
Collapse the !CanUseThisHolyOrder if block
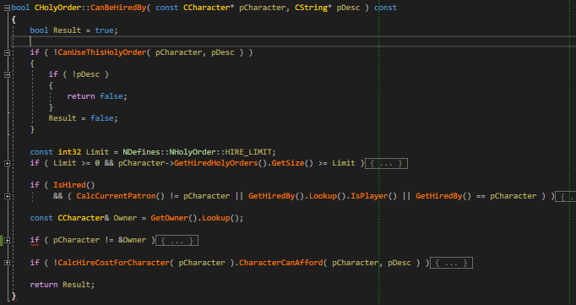coord(7,52)
